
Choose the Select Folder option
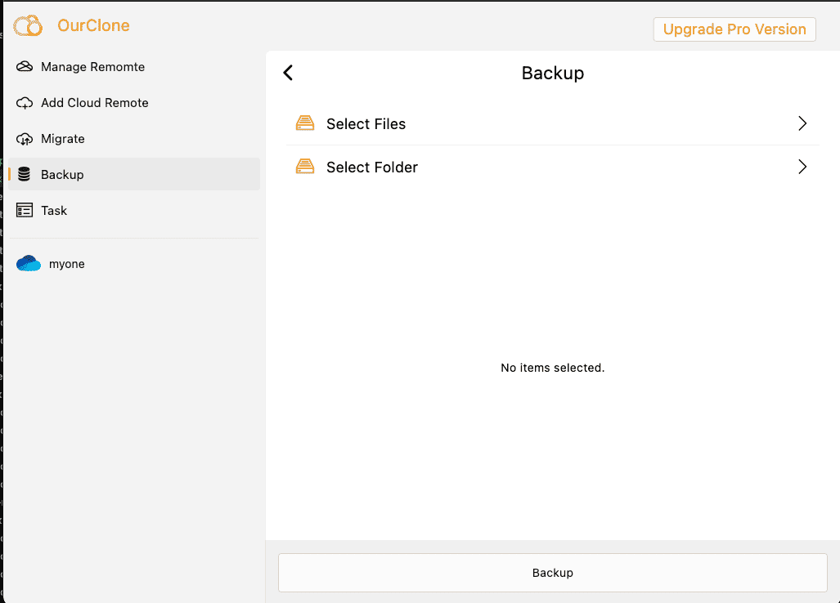pyautogui.click(x=553, y=167)
